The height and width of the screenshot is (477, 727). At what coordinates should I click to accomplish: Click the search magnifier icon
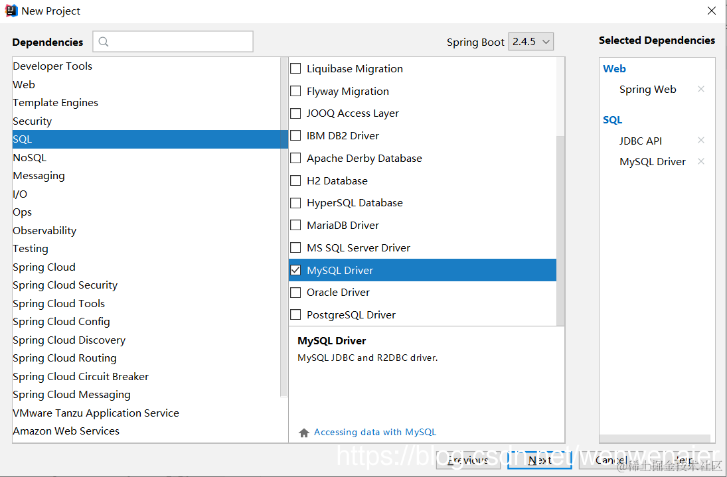[x=104, y=42]
